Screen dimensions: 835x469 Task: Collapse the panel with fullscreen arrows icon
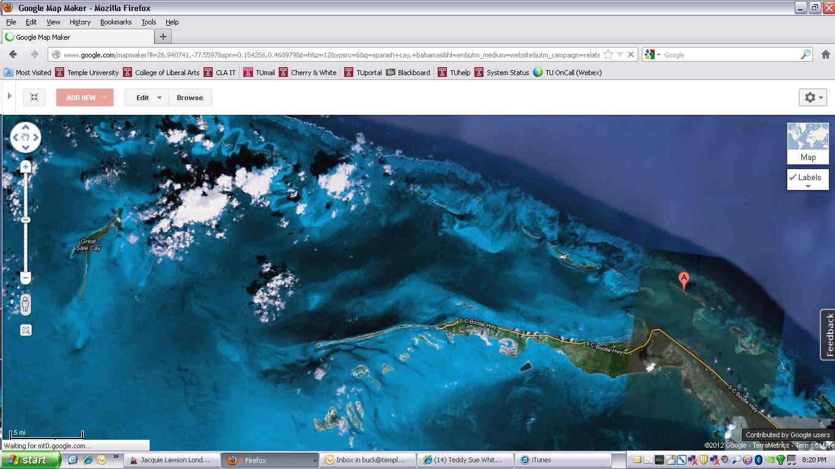click(x=34, y=98)
